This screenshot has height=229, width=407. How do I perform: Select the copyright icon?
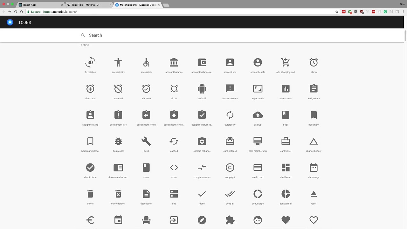pyautogui.click(x=230, y=167)
